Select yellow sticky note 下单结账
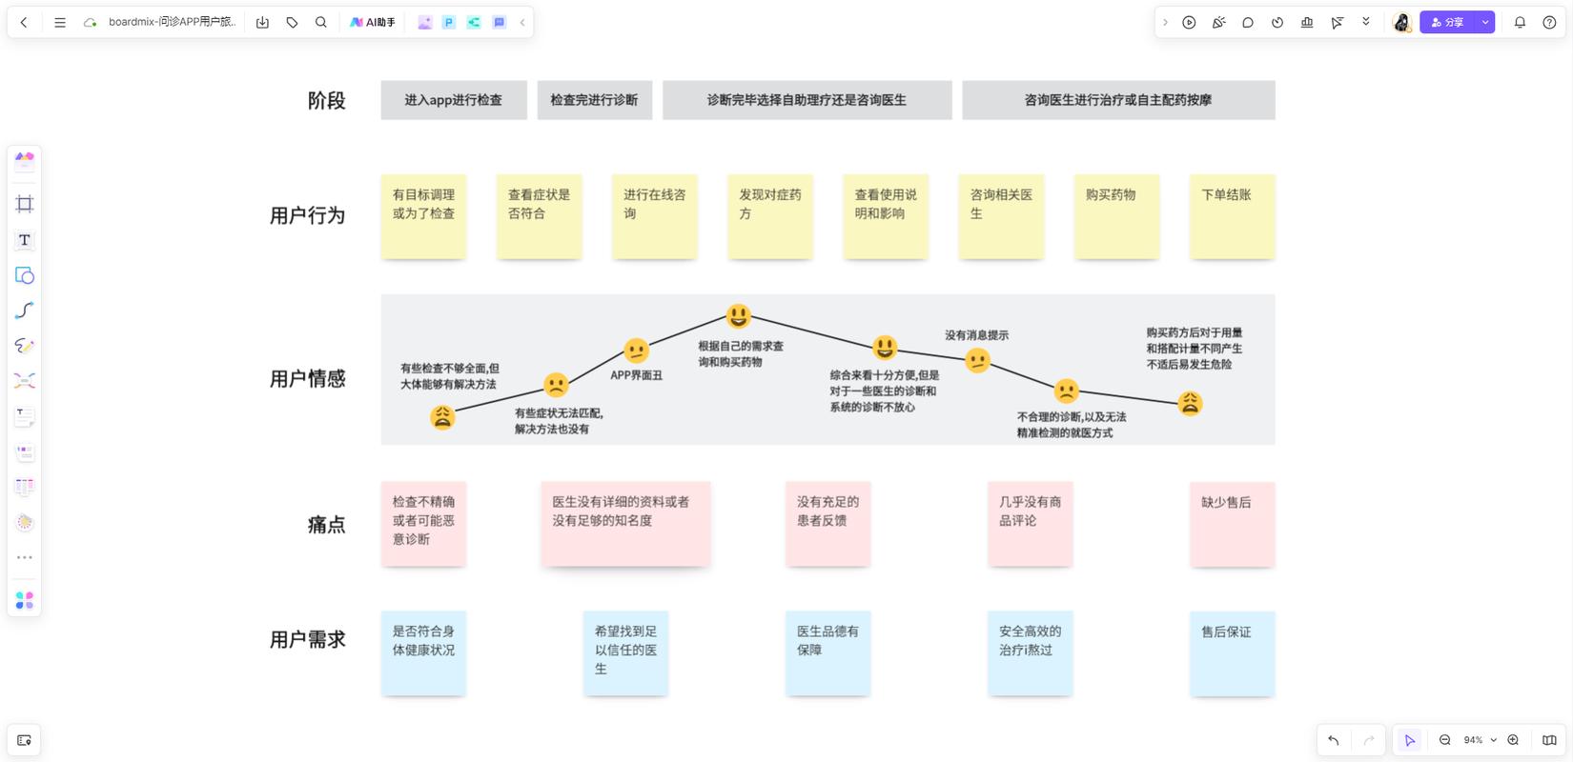This screenshot has width=1573, height=762. tap(1232, 216)
